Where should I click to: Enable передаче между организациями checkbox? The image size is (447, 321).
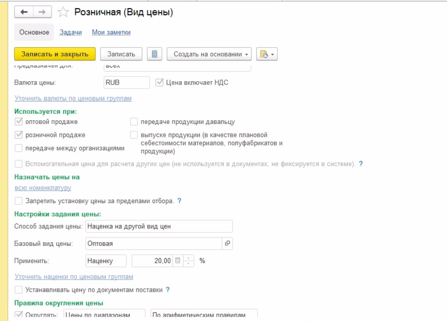[x=18, y=148]
